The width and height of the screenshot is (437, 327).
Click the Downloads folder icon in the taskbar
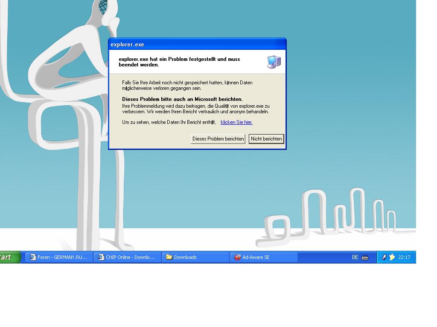click(x=169, y=257)
